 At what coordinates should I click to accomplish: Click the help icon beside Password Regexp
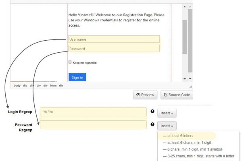point(152,125)
